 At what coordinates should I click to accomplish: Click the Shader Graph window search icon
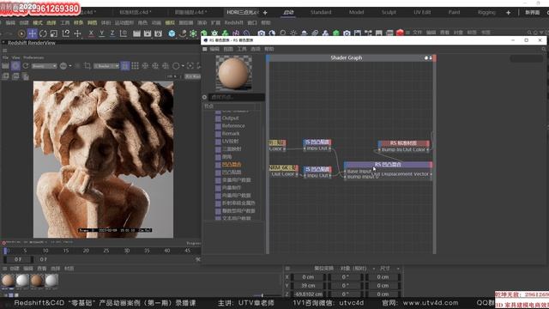544,49
